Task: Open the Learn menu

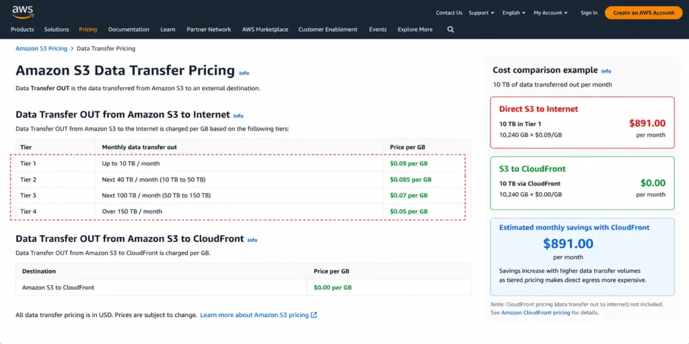Action: 168,30
